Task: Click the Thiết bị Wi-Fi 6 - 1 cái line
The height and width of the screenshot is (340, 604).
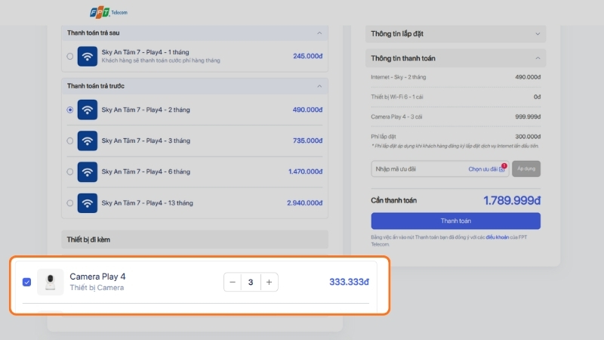Action: pyautogui.click(x=397, y=97)
